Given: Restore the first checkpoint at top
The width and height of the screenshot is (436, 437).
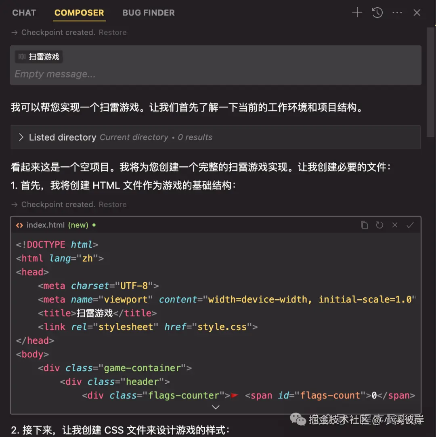Looking at the screenshot, I should (113, 32).
